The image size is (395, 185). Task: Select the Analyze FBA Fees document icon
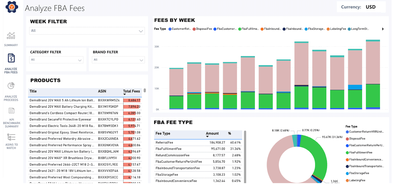click(11, 59)
